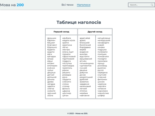The height and width of the screenshot is (116, 155).
Task: Select the word ци́ган
Action: coord(65,95)
